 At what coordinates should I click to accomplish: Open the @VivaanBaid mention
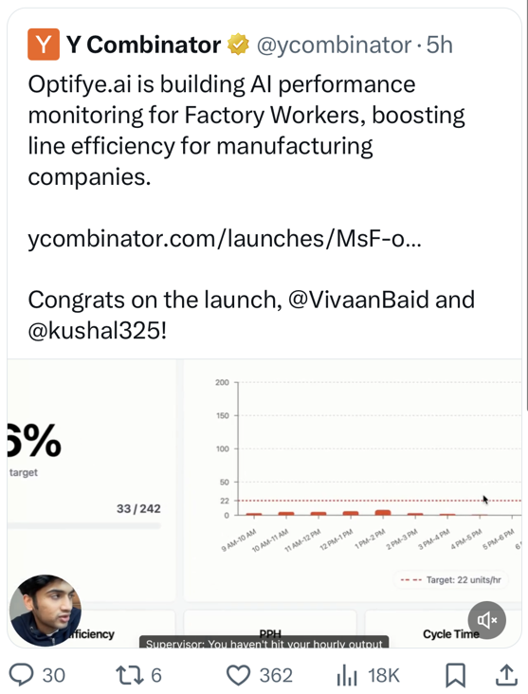pos(358,300)
